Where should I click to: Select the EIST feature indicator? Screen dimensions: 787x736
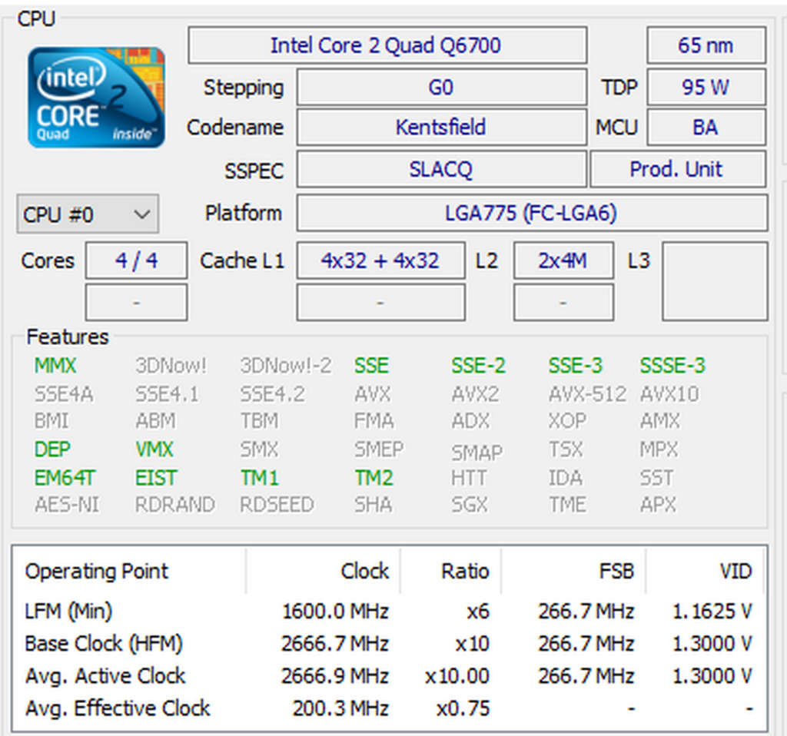[155, 477]
